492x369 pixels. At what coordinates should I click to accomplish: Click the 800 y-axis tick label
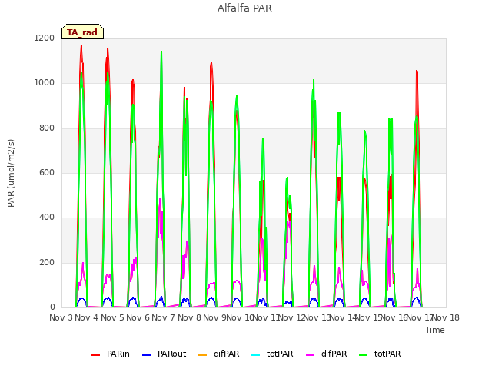(x=47, y=128)
